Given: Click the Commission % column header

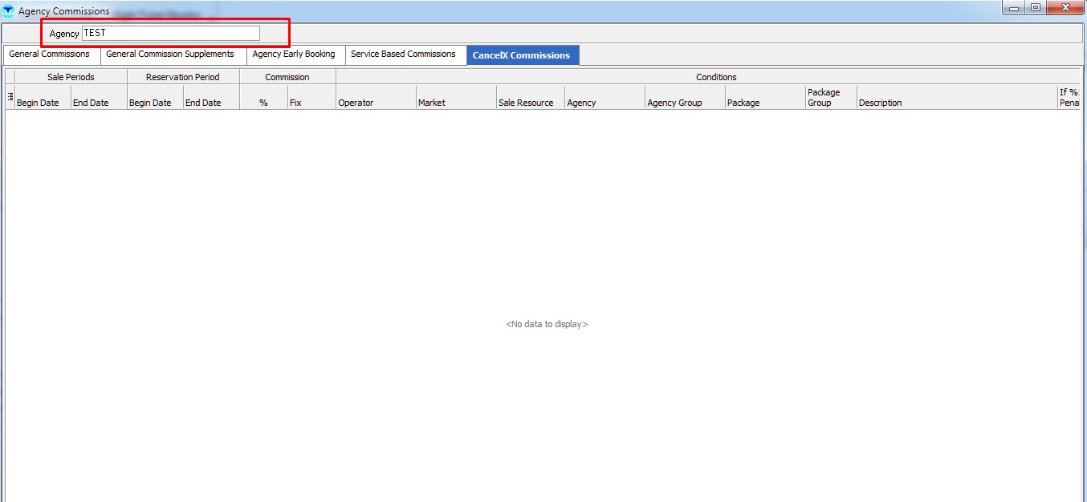Looking at the screenshot, I should pyautogui.click(x=263, y=103).
